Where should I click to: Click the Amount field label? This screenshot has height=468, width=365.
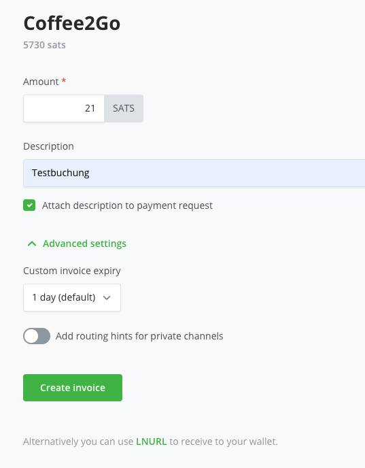(41, 82)
